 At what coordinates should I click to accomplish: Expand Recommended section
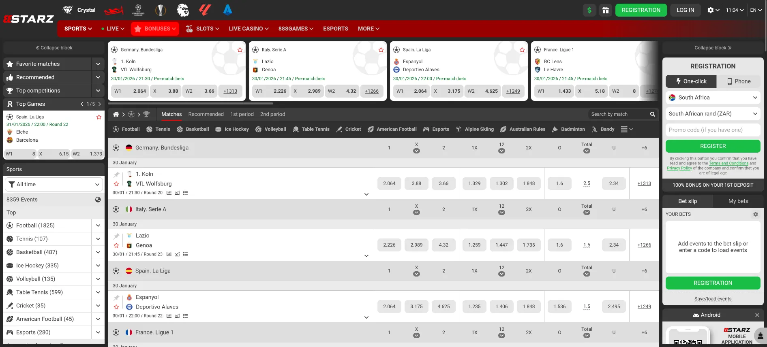tap(98, 77)
